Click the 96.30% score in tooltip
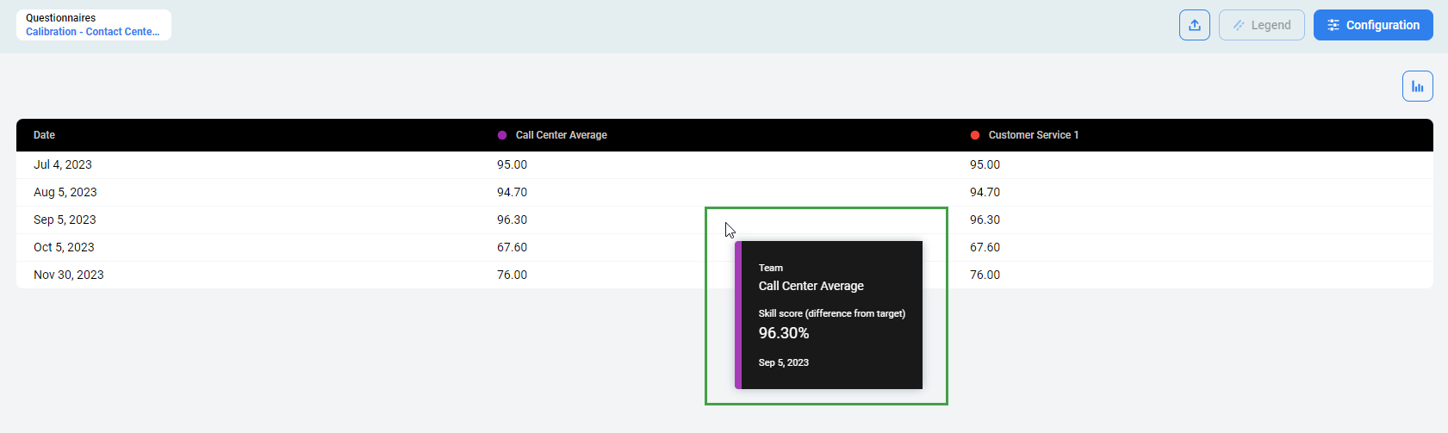Image resolution: width=1448 pixels, height=433 pixels. 783,333
